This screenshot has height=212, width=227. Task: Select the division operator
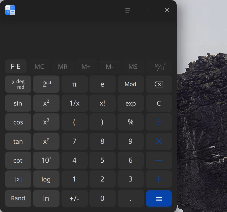(159, 122)
